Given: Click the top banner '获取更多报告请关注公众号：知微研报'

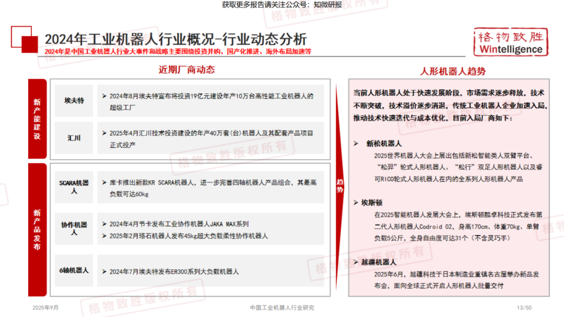Looking at the screenshot, I should (x=281, y=5).
